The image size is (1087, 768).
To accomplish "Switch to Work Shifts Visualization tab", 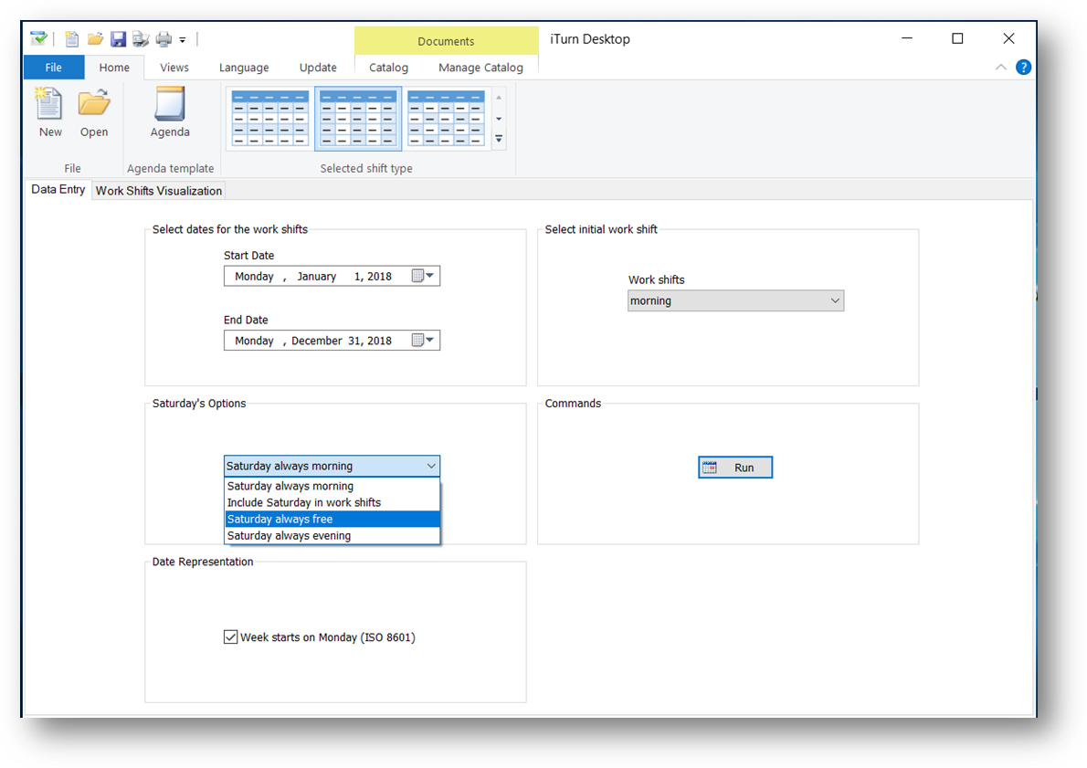I will click(x=159, y=191).
